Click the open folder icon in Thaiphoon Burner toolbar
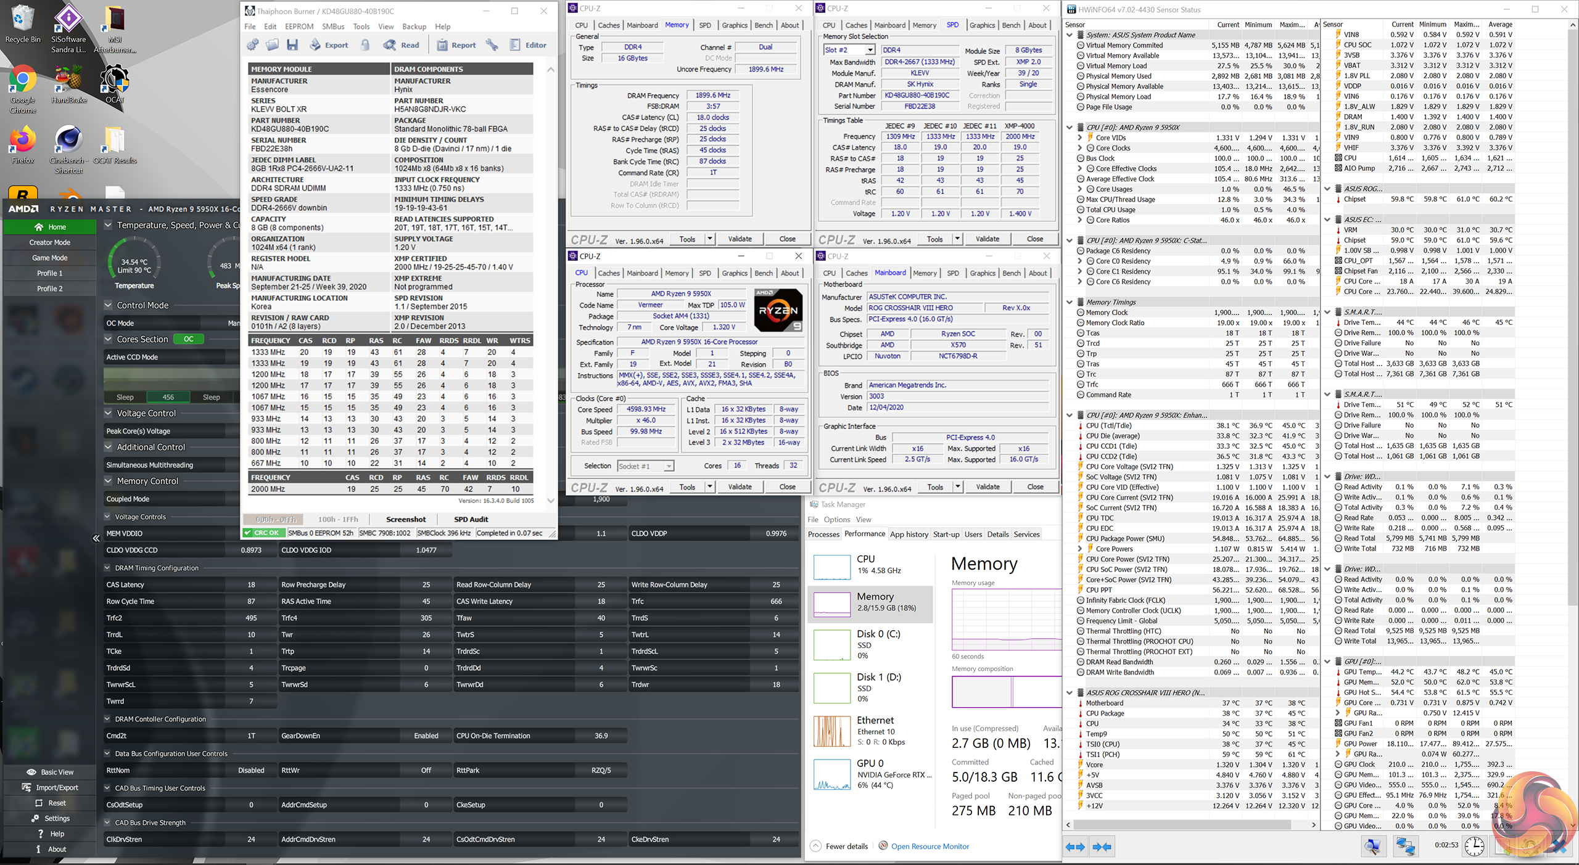The image size is (1579, 865). (x=272, y=45)
